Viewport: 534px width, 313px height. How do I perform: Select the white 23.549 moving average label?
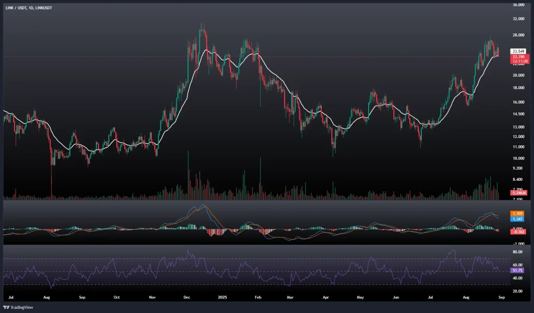coord(518,51)
